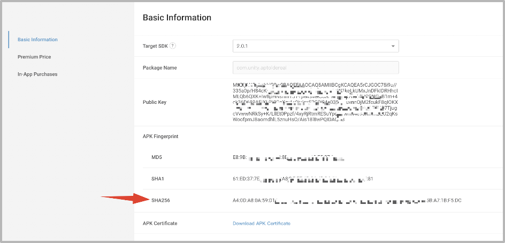
Task: Select the Public Key text block
Action: pyautogui.click(x=315, y=102)
